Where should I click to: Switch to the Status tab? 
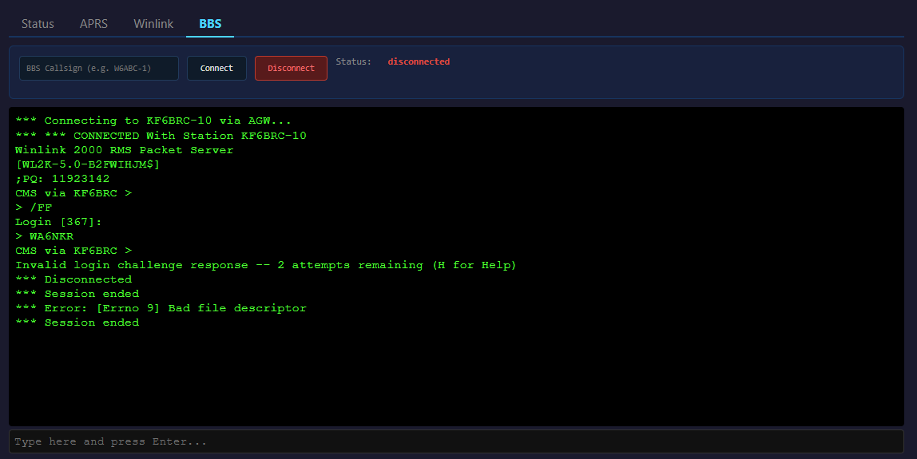[x=38, y=24]
